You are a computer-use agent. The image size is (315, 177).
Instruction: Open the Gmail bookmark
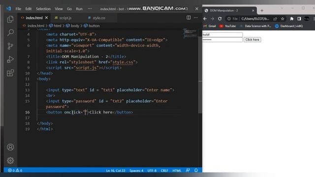210,26
